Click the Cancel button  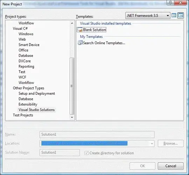pyautogui.click(x=171, y=166)
